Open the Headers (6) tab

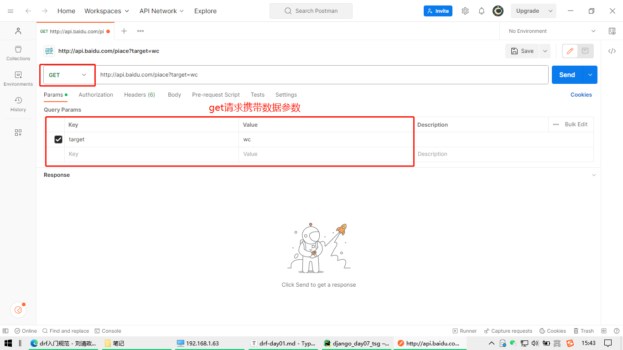coord(140,95)
